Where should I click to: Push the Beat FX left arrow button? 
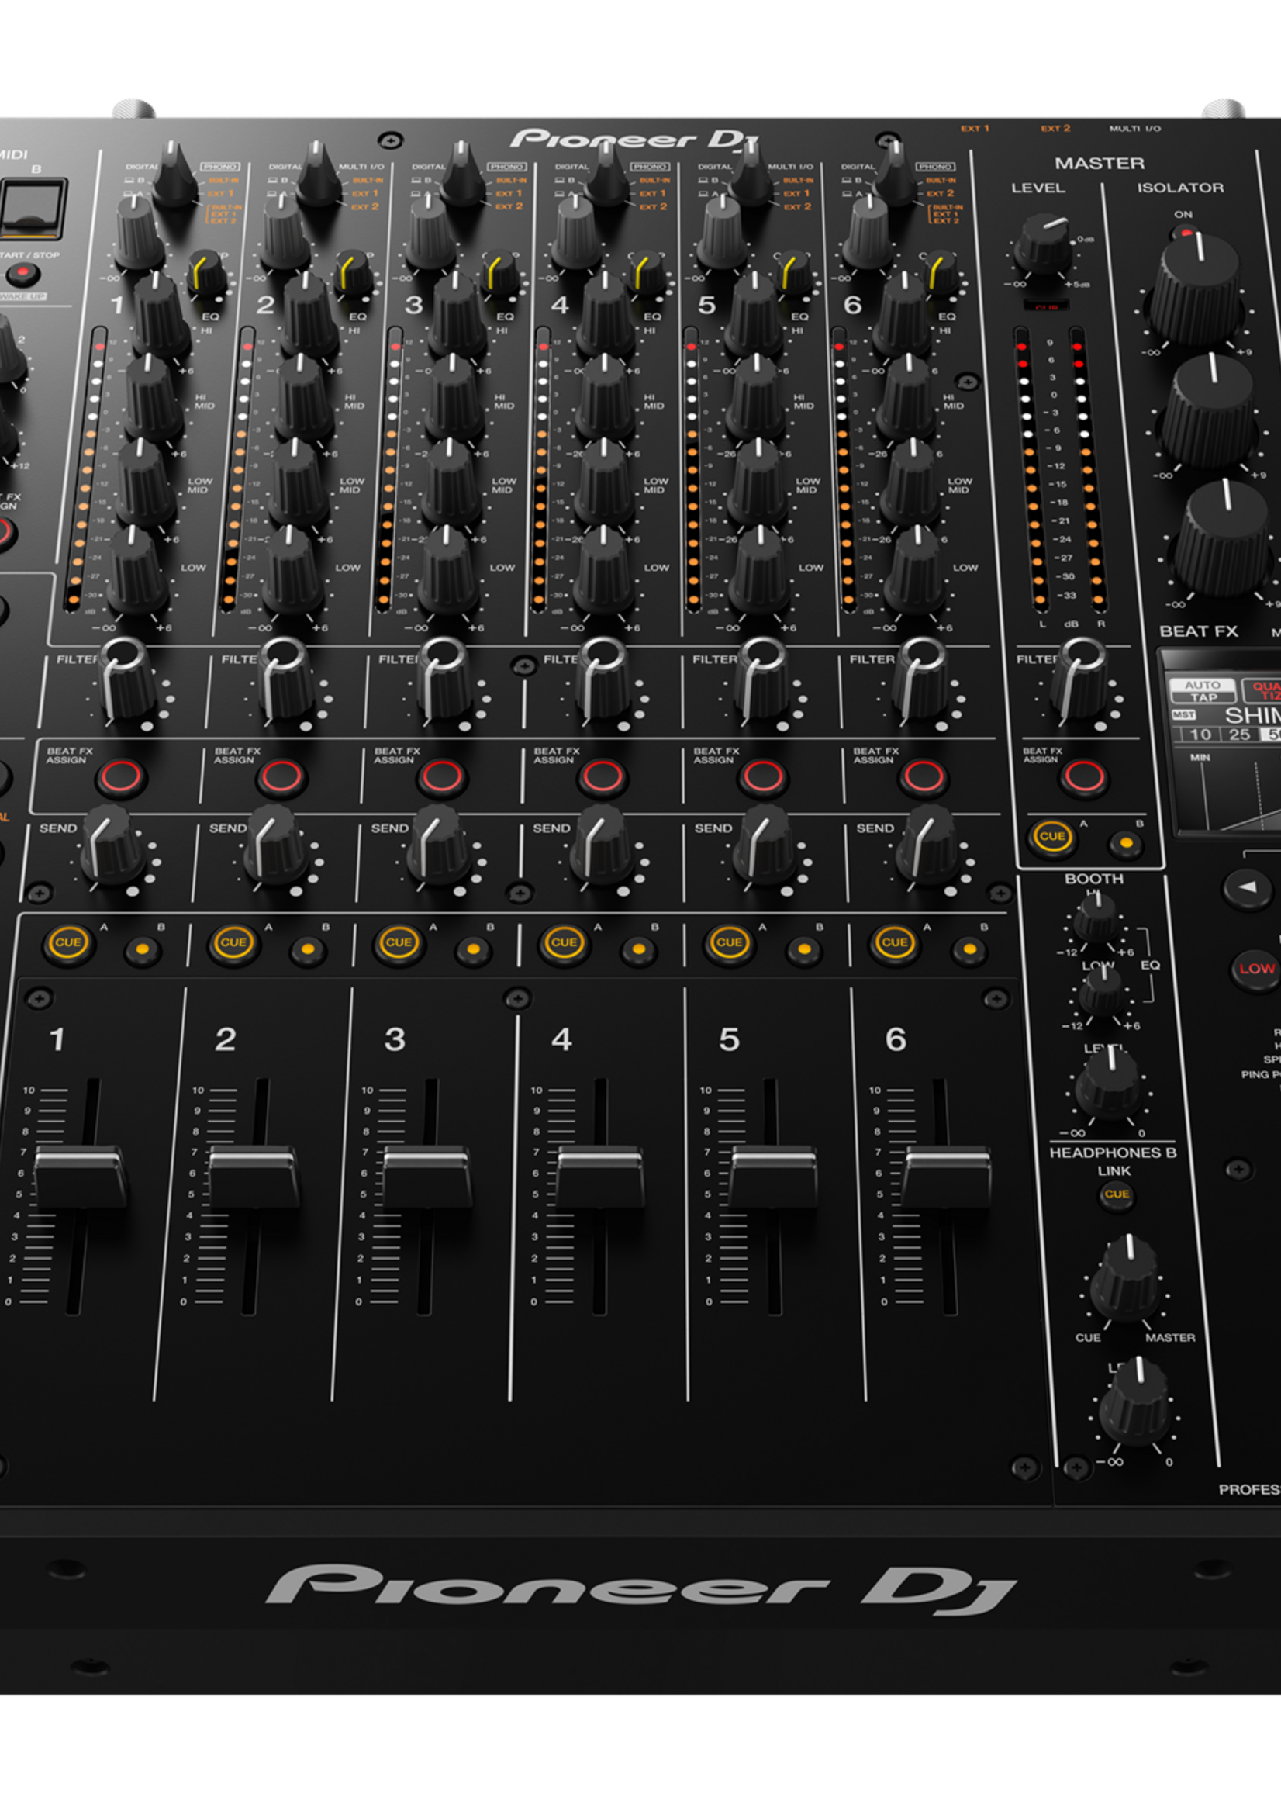[x=1247, y=887]
